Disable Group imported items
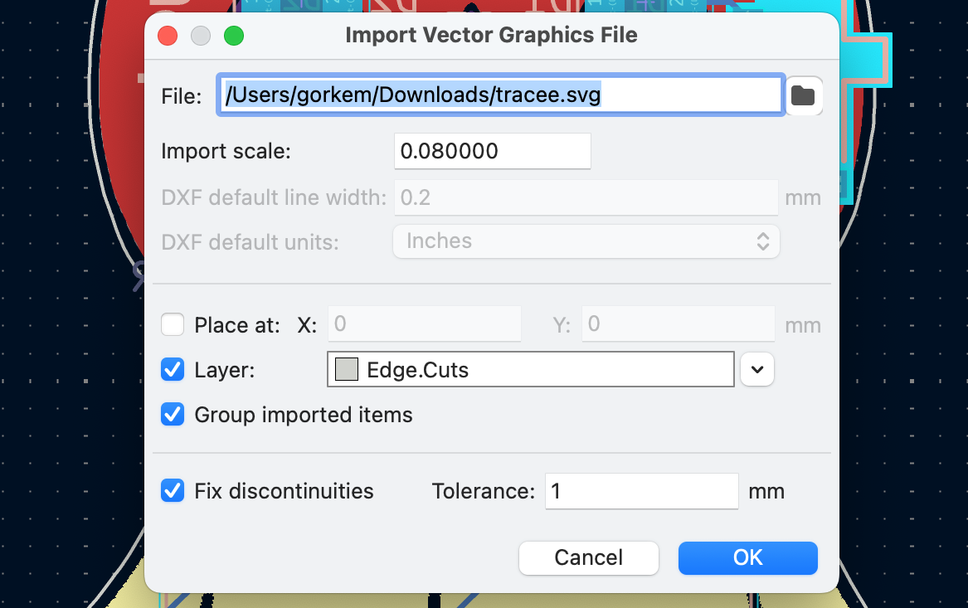Screen dimensions: 968x608 tap(173, 414)
